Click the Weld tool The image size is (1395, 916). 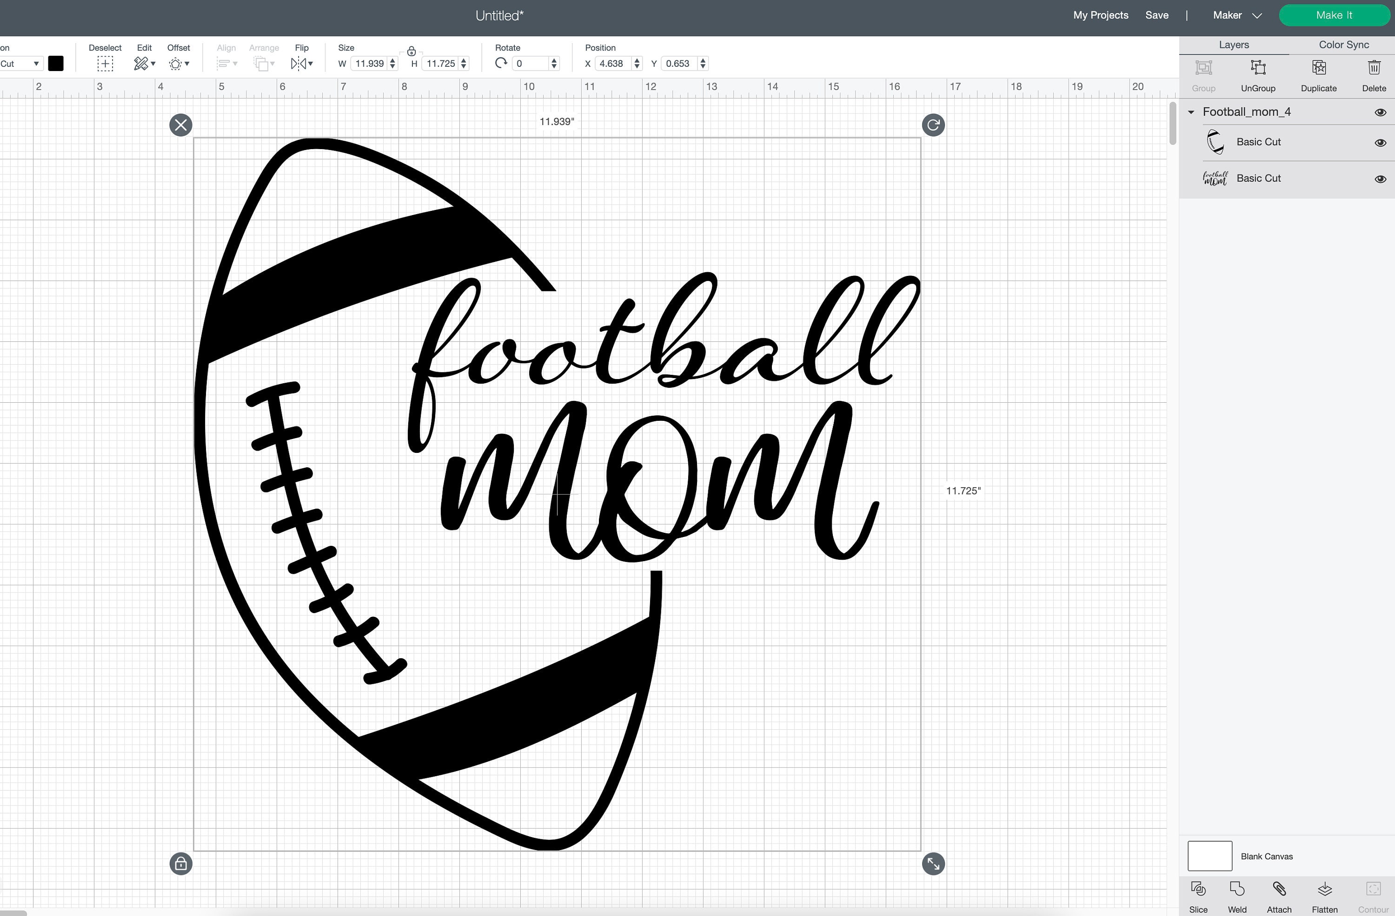1237,896
